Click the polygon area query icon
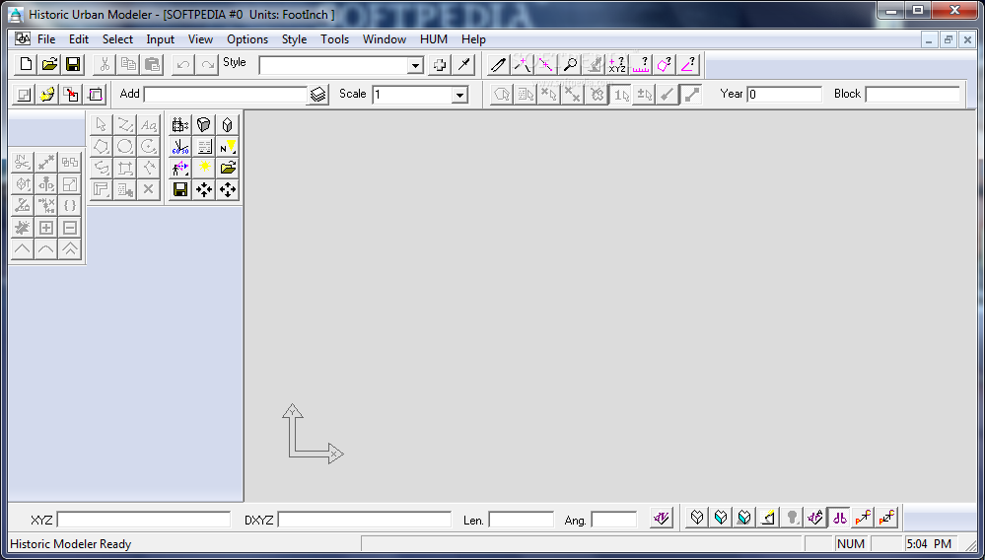This screenshot has height=560, width=985. point(665,64)
